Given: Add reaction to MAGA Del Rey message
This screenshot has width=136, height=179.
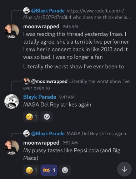Looking at the screenshot, I should click(x=47, y=117).
